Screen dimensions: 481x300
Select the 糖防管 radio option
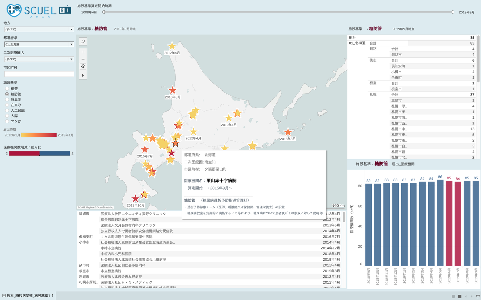coord(7,94)
